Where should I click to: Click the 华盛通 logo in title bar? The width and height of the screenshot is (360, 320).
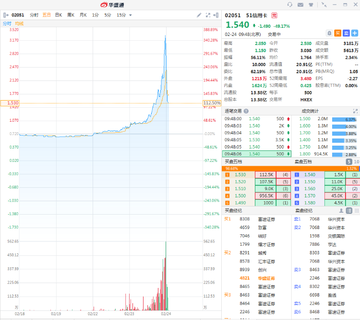click(112, 5)
